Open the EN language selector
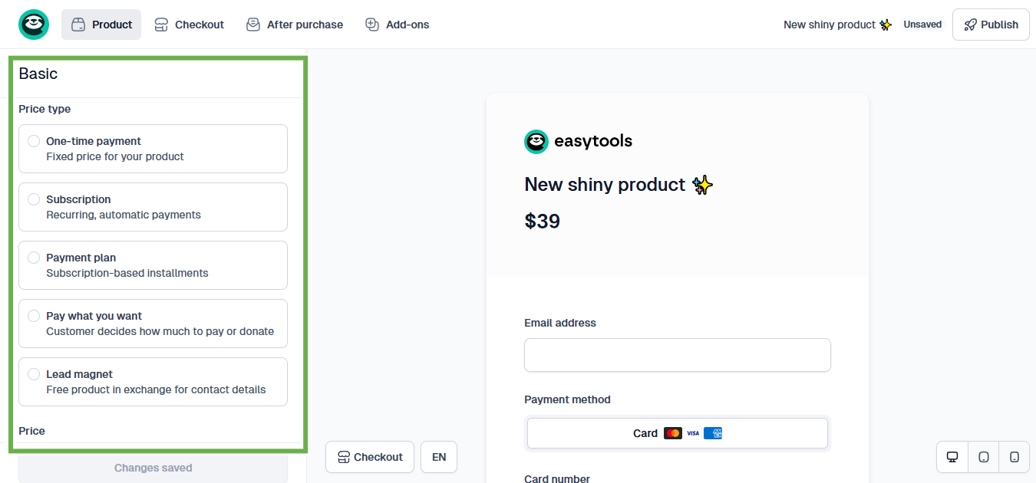Viewport: 1036px width, 483px height. 438,456
